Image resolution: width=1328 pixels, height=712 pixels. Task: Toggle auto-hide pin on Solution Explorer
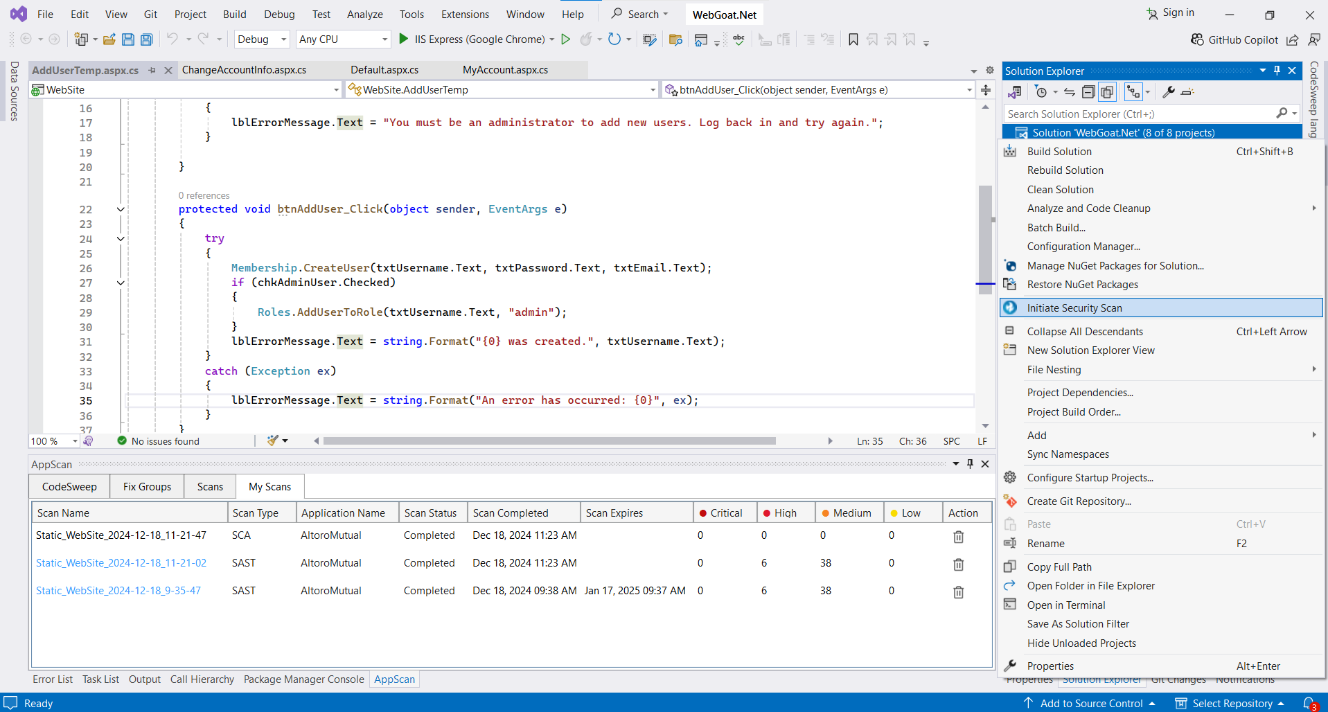pos(1277,70)
